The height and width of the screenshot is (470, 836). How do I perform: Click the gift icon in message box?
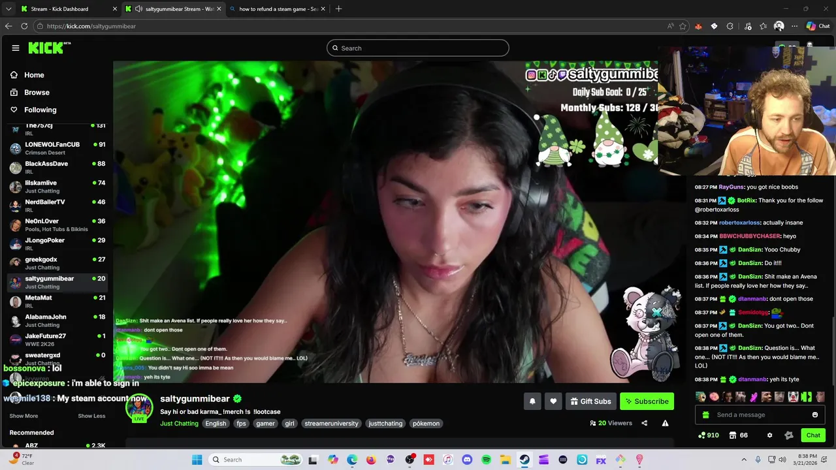(x=705, y=415)
